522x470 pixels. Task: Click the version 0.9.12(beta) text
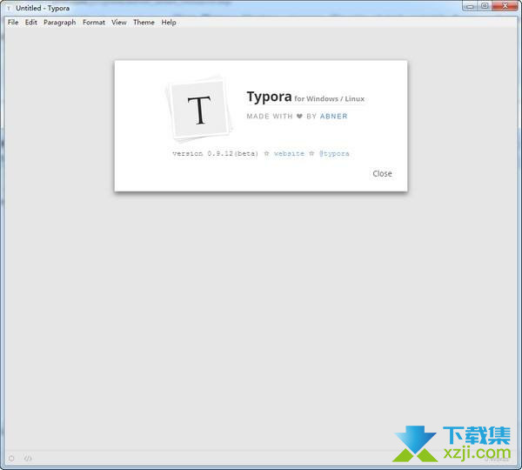click(x=215, y=153)
